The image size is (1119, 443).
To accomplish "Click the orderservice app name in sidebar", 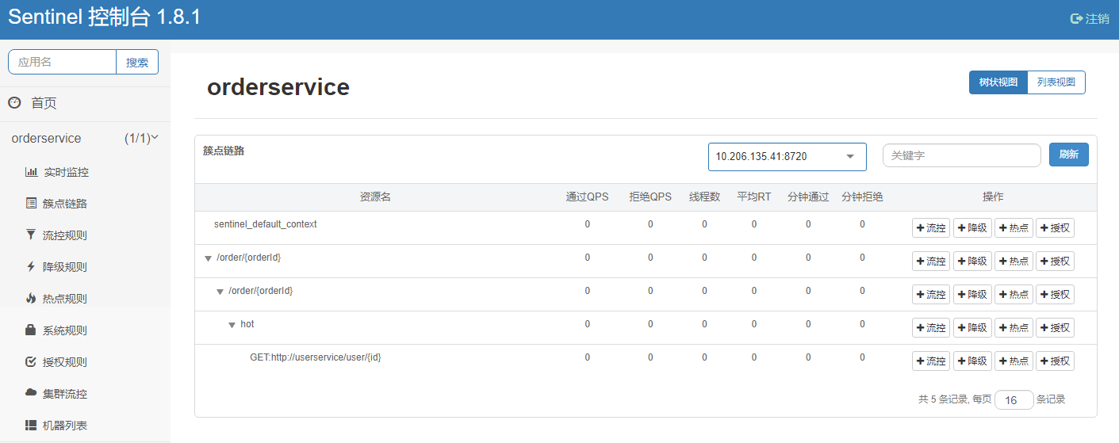I will 46,138.
